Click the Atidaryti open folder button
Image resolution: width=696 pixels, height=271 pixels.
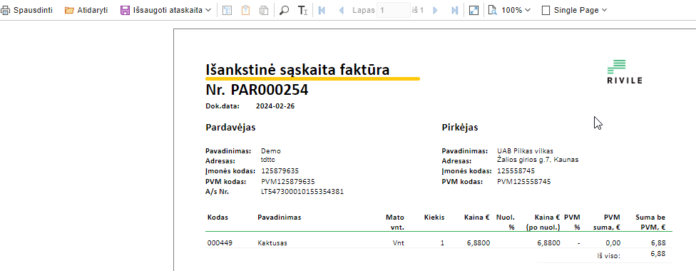point(86,10)
